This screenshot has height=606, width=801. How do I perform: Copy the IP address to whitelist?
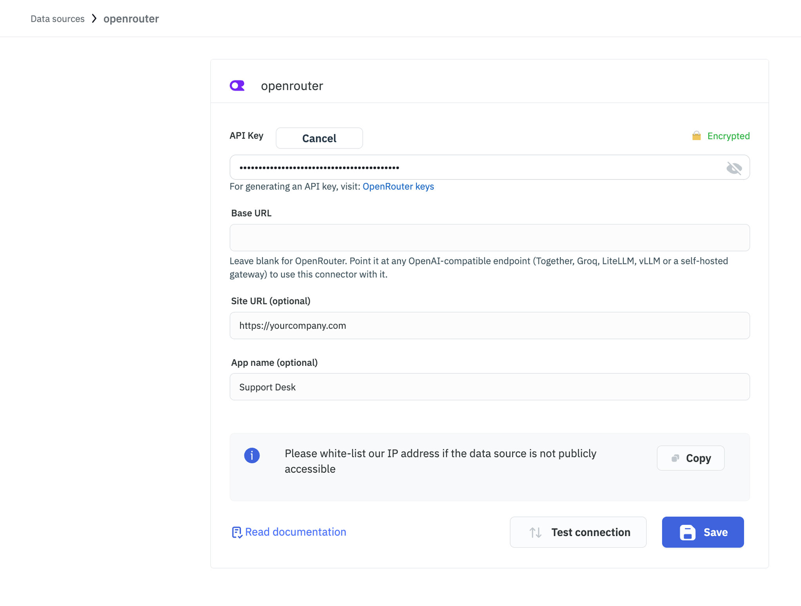point(690,458)
